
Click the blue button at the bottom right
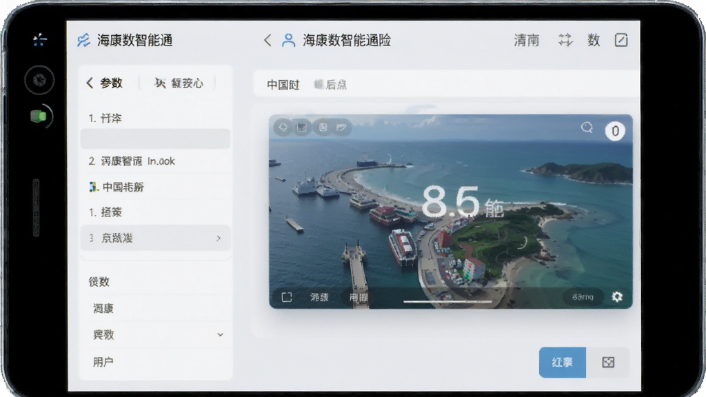(563, 363)
